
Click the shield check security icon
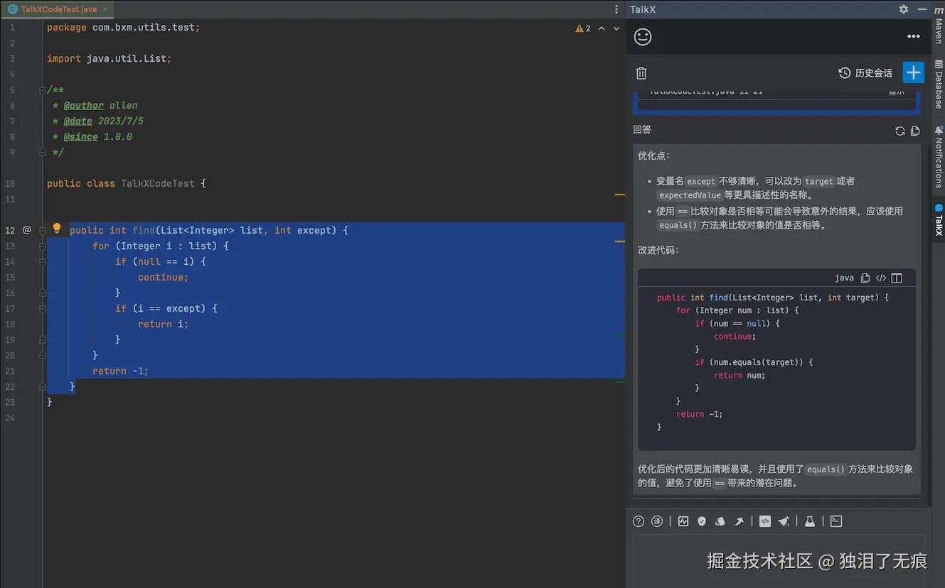click(702, 521)
